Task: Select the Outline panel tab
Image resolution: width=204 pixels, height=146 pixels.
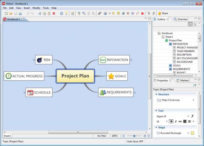Action: [x=161, y=19]
